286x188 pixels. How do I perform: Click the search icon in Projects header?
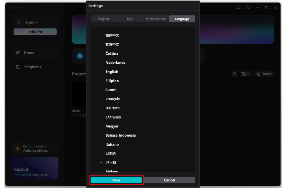pyautogui.click(x=235, y=74)
